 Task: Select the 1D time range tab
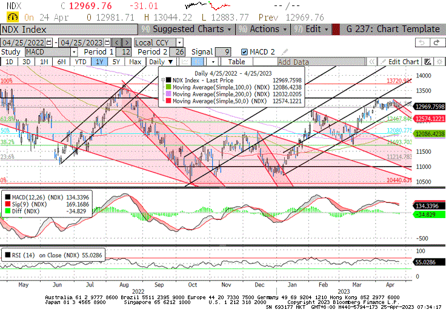[x=9, y=62]
